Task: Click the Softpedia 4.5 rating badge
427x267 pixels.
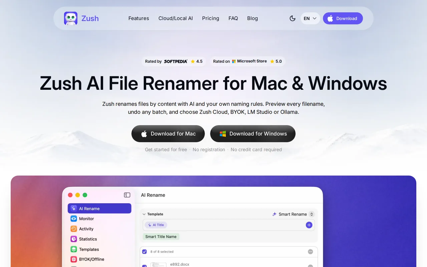Action: (174, 61)
